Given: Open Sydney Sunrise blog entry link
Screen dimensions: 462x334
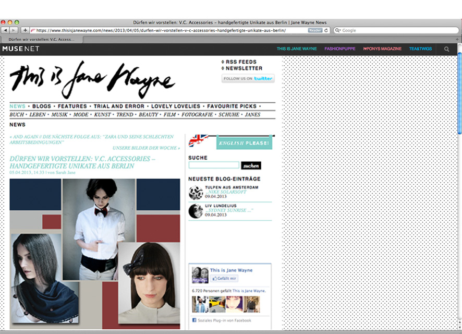Looking at the screenshot, I should click(229, 210).
